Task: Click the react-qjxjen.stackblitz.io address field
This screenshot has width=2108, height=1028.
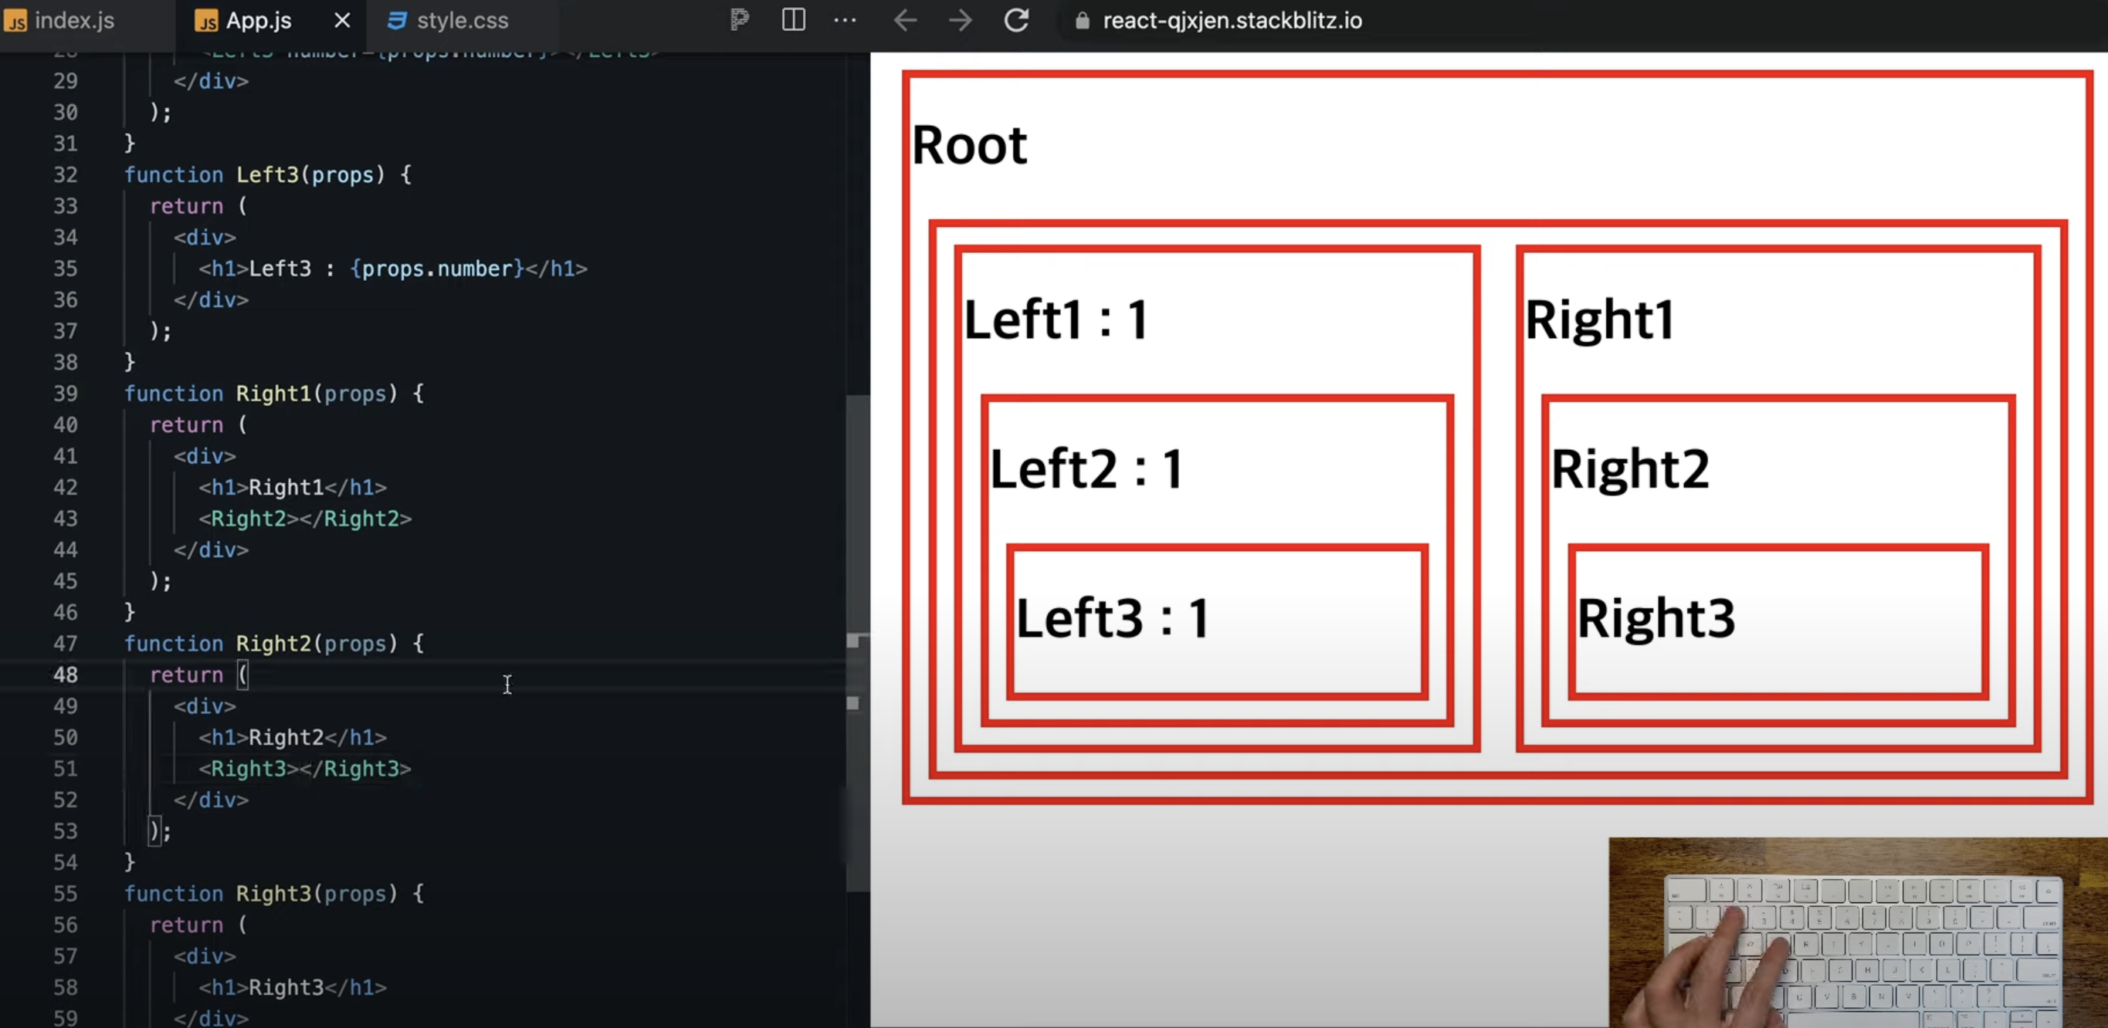Action: 1232,20
